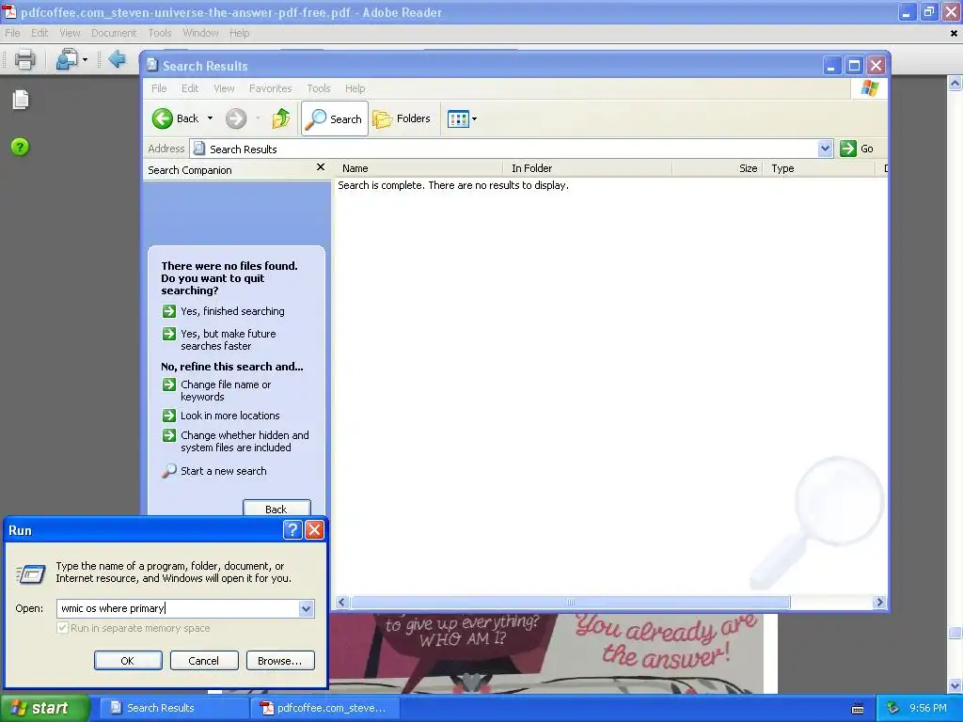Click Adobe Reader vertical scrollbar down arrow
Screen dimensions: 963x722
point(955,685)
